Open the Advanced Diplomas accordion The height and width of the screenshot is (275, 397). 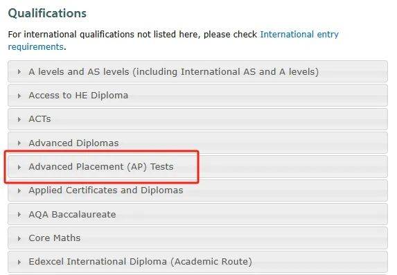click(197, 143)
